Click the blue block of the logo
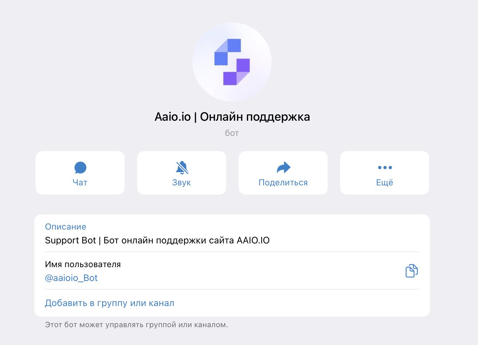This screenshot has width=478, height=345. click(227, 52)
